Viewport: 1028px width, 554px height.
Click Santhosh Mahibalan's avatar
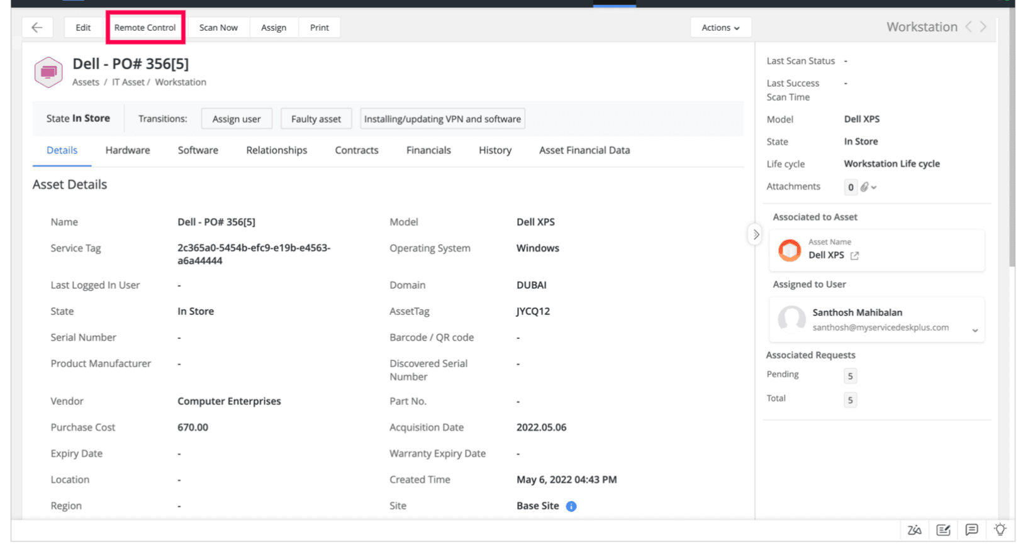click(x=791, y=319)
